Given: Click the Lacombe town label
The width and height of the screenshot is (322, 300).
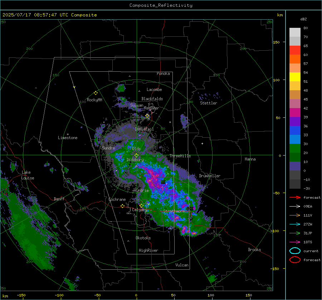Looking at the screenshot, I should pos(154,90).
